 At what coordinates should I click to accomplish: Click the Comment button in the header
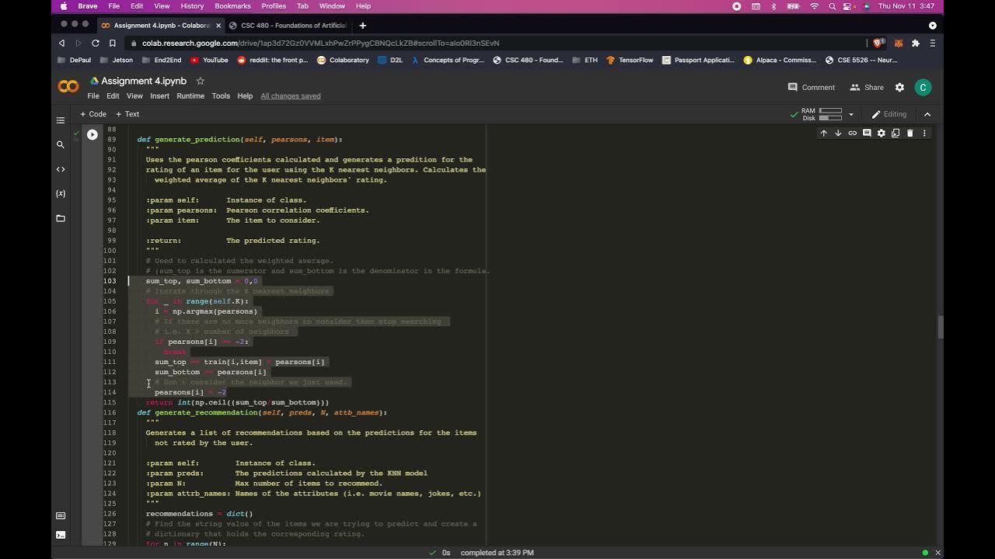812,88
